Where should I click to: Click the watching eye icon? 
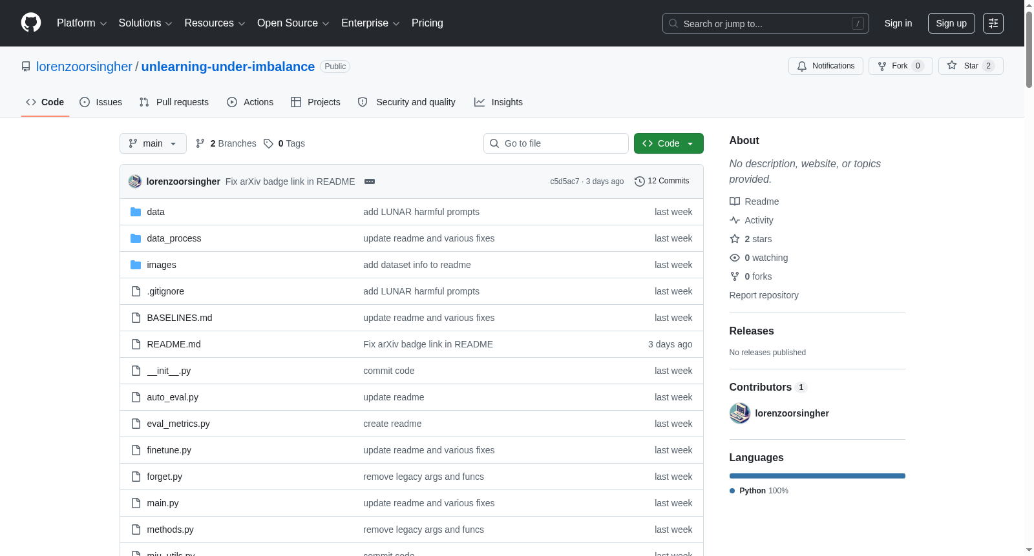click(735, 258)
